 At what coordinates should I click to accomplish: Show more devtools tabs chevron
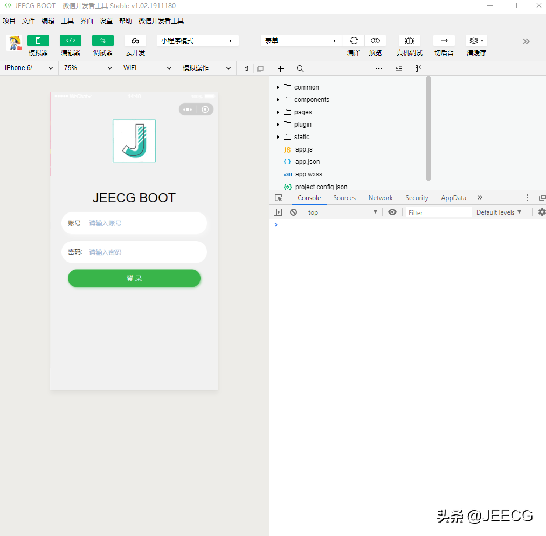coord(480,197)
